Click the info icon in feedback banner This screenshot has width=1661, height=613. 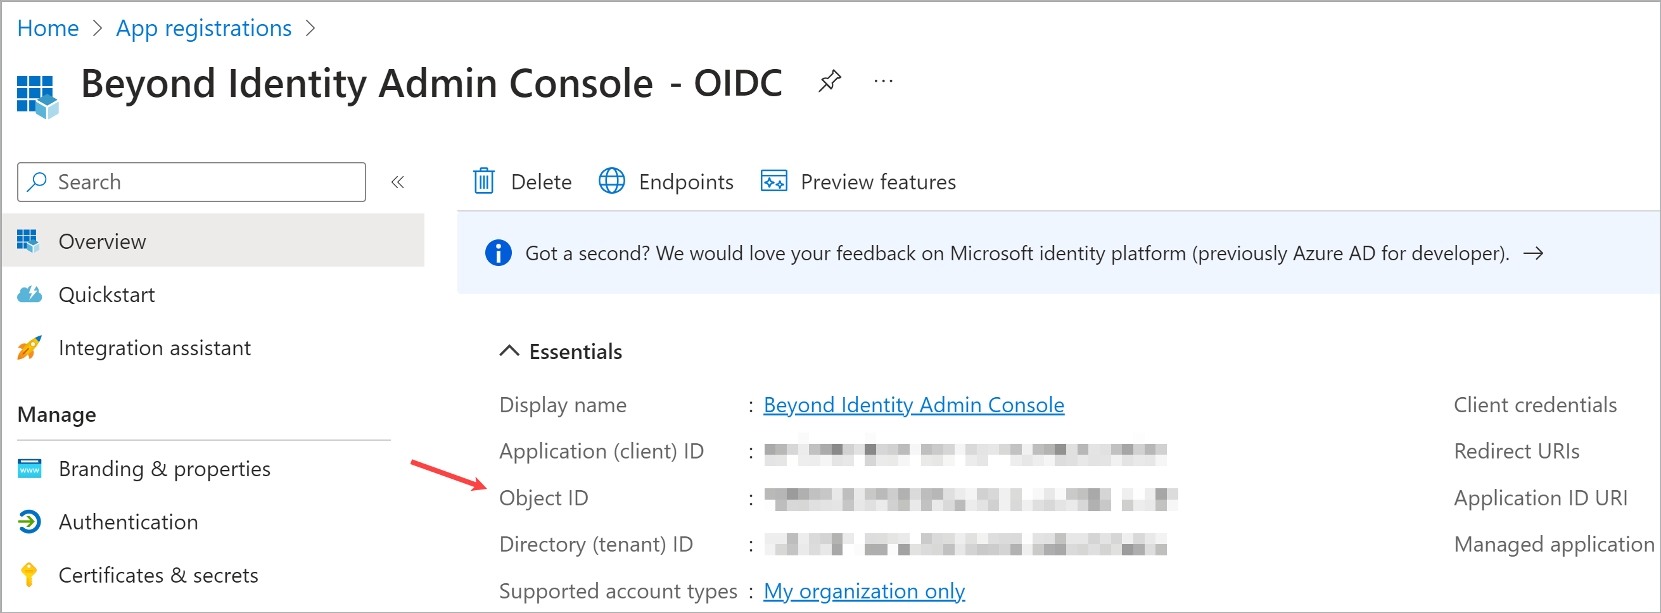click(498, 253)
